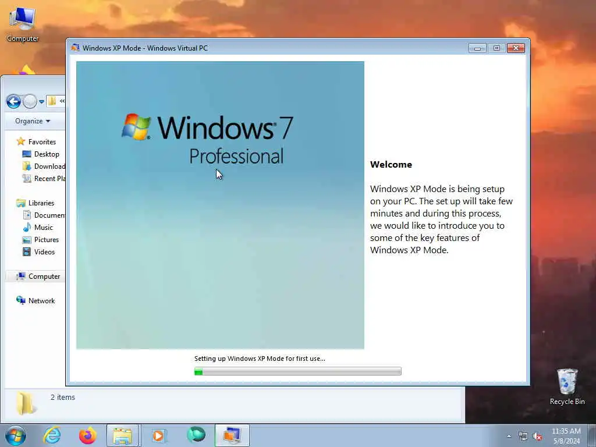Launch Internet Explorer from the taskbar
596x447 pixels.
coord(52,435)
